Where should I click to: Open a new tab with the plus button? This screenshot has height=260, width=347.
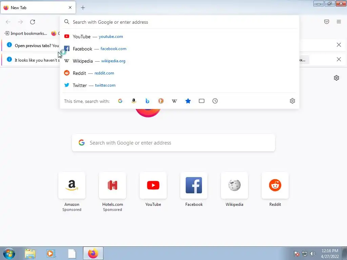coord(83,8)
